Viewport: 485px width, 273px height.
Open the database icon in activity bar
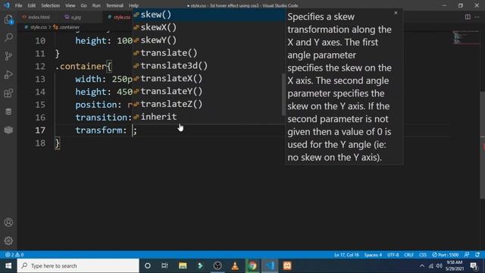[x=8, y=111]
